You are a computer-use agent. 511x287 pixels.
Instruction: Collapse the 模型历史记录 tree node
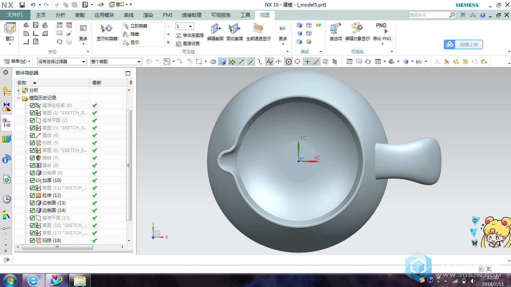(18, 98)
